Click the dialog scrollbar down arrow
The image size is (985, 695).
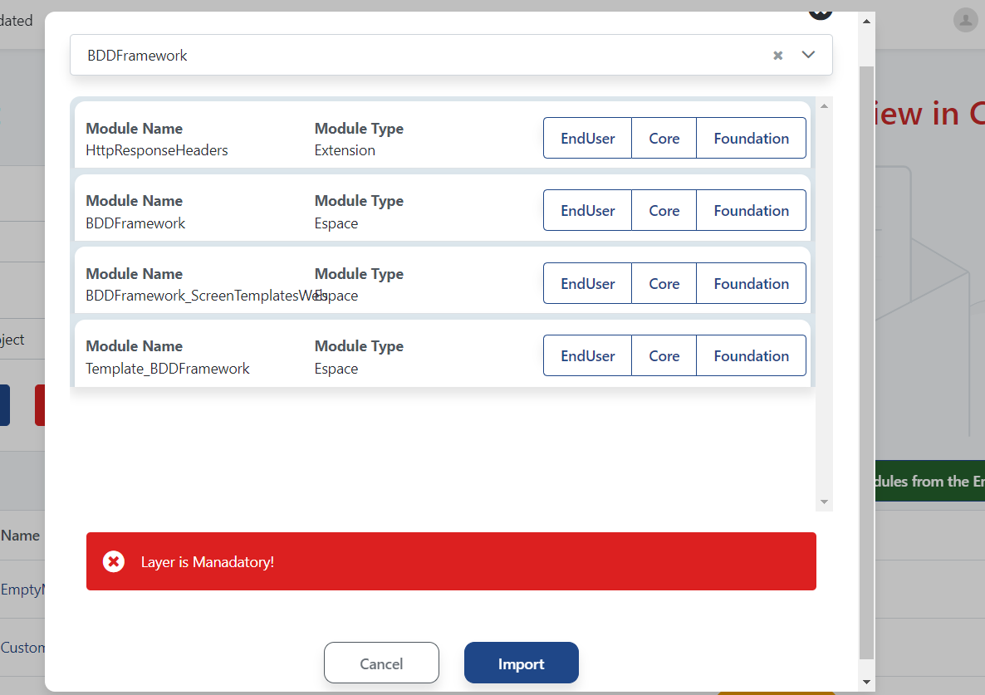coord(867,682)
